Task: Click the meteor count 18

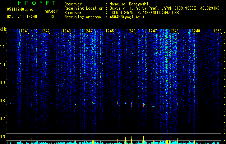Action: 52,17
